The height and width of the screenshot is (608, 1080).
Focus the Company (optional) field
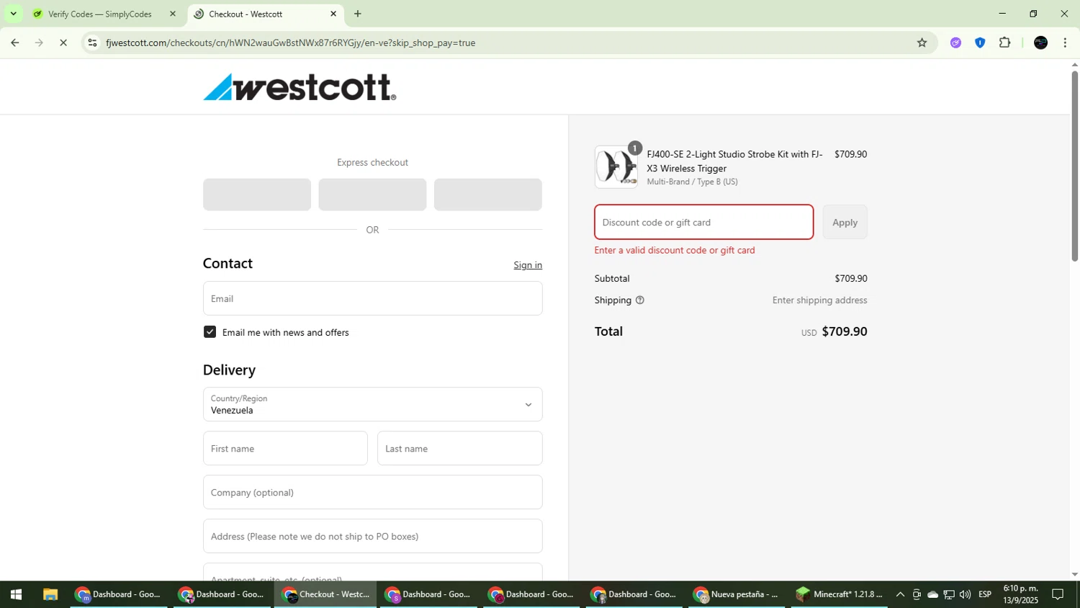pyautogui.click(x=372, y=492)
